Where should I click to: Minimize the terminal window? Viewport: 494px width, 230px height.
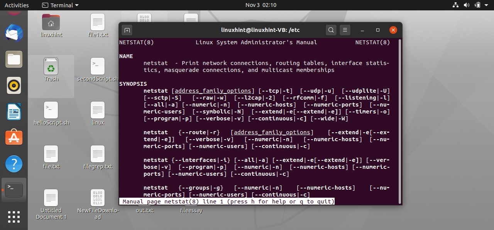(x=362, y=30)
